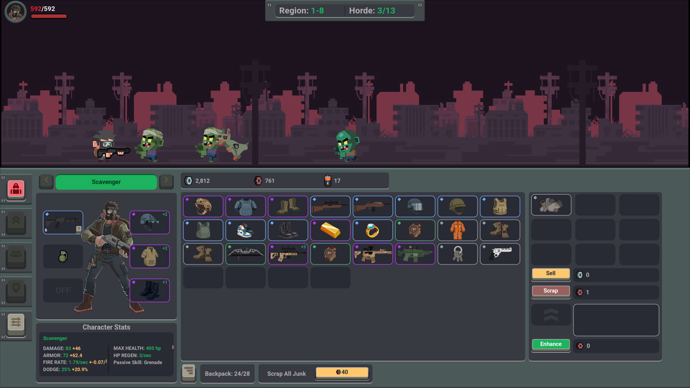The width and height of the screenshot is (690, 388).
Task: Click the enhance upgrade chevrons slot
Action: pos(551,315)
